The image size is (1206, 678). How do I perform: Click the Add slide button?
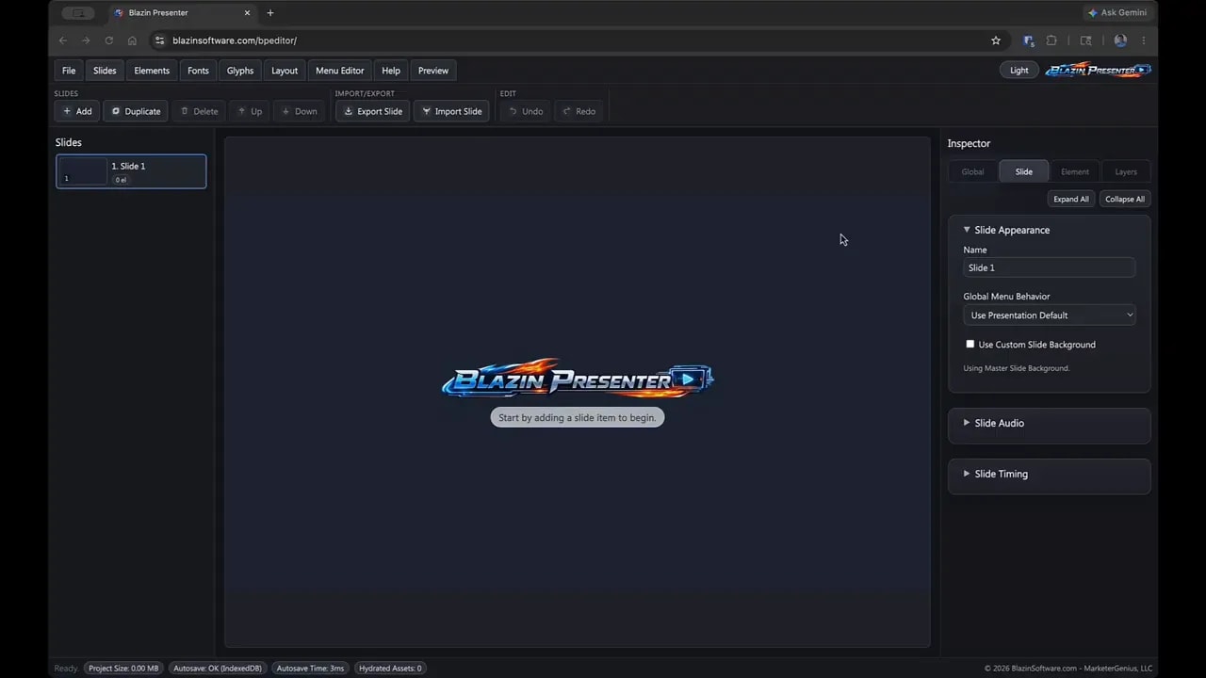click(77, 111)
